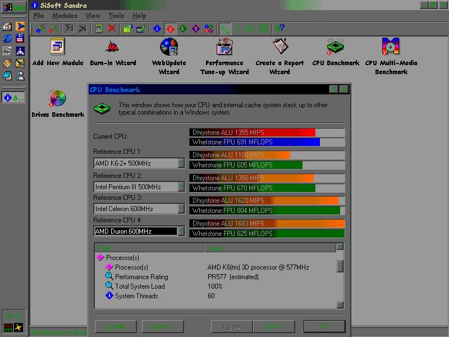
Task: Switch to details view
Action: [x=263, y=29]
